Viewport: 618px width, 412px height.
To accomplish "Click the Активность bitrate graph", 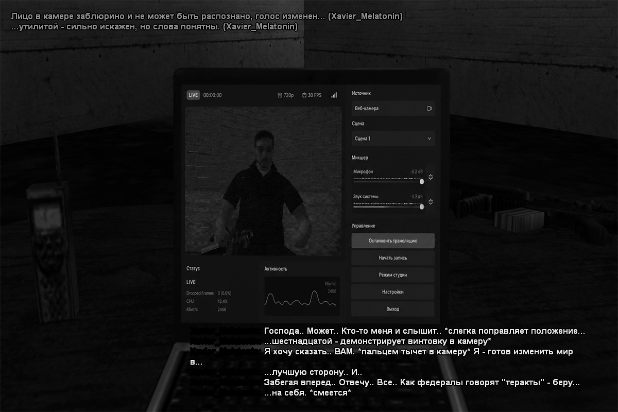I will click(302, 296).
